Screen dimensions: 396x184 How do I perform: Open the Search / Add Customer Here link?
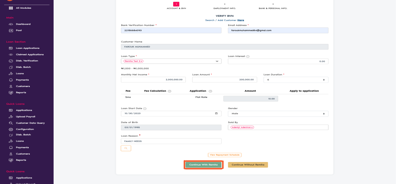coord(240,20)
